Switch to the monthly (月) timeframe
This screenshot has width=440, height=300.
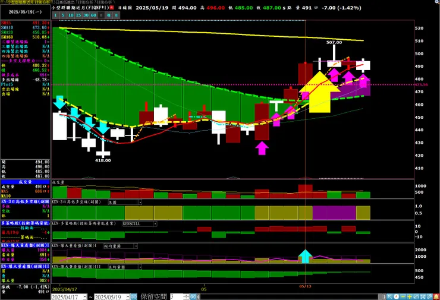(x=116, y=15)
